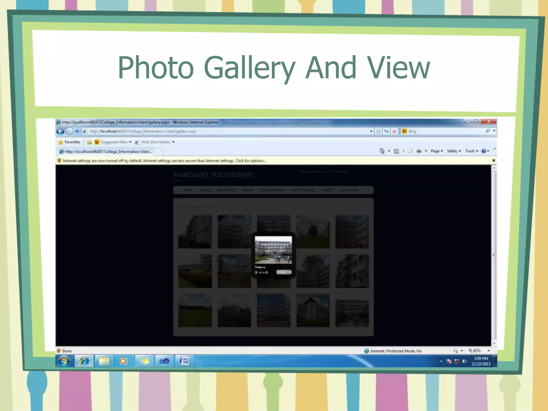Screen dimensions: 548x411
Task: Click the Internet Protected Mode status indicator
Action: [x=393, y=351]
